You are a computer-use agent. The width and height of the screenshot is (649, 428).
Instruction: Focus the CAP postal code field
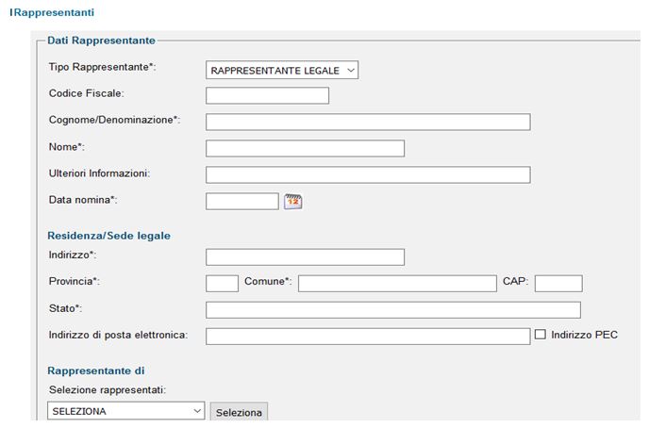point(558,284)
